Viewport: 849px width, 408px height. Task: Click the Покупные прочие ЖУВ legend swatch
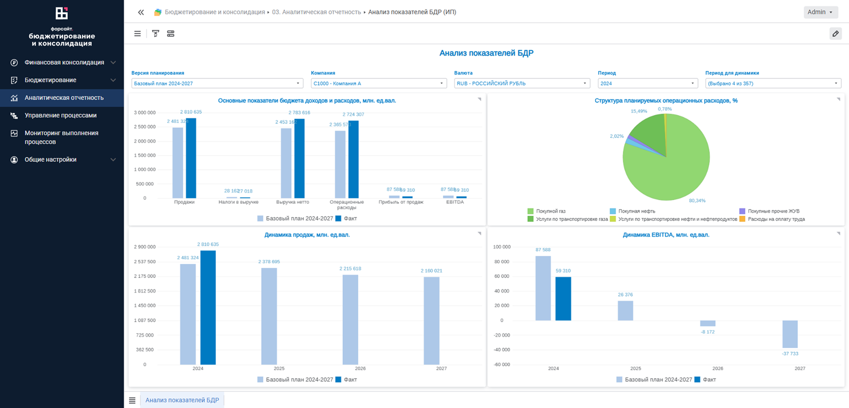point(742,211)
